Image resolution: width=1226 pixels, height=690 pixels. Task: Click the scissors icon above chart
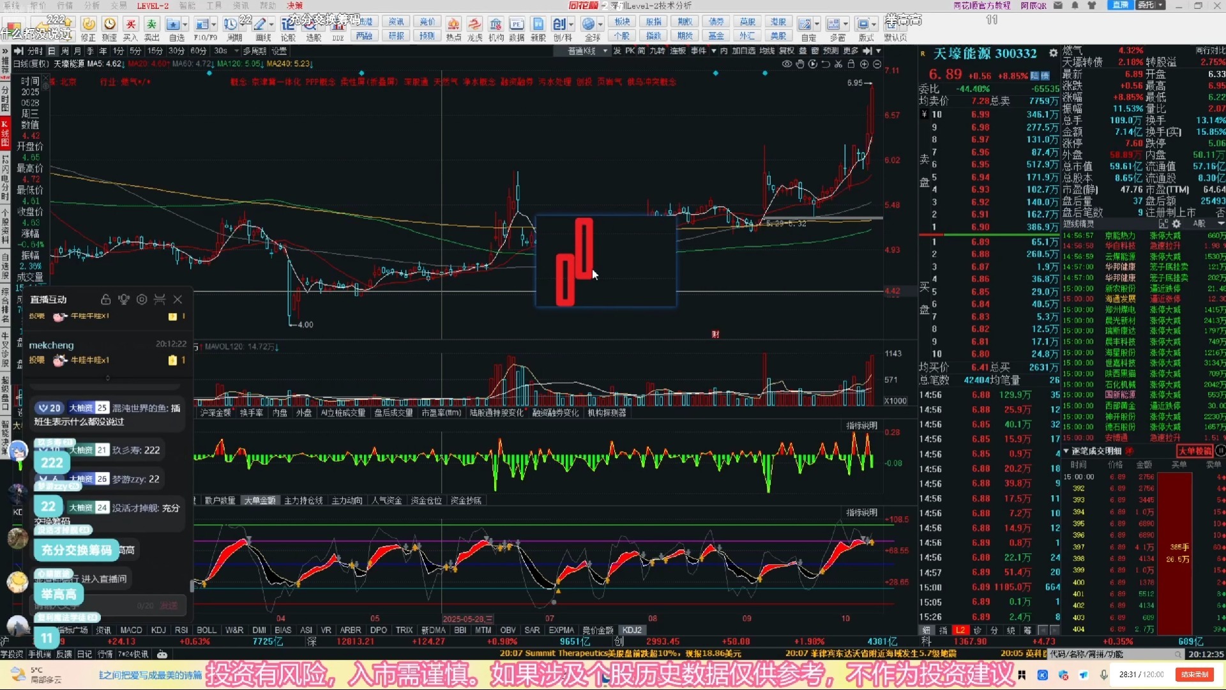click(838, 64)
